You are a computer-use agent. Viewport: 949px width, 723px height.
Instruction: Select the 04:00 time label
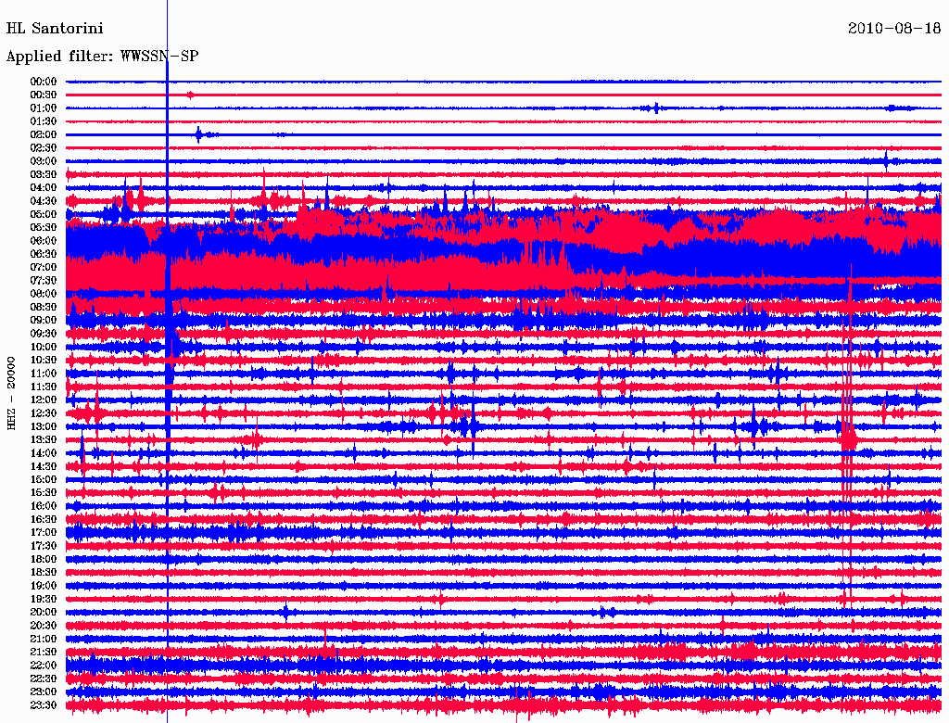click(x=44, y=188)
